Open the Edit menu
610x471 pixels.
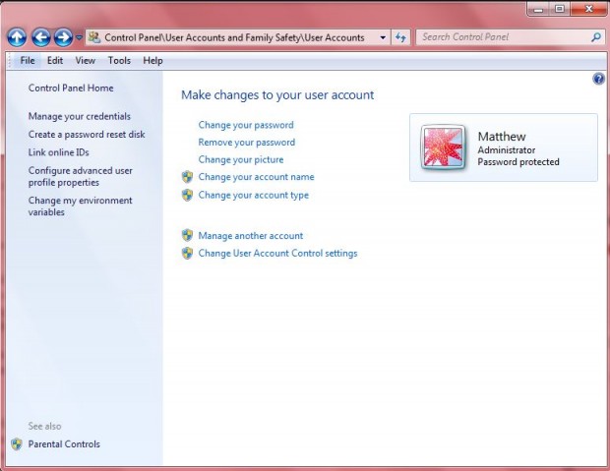[55, 61]
